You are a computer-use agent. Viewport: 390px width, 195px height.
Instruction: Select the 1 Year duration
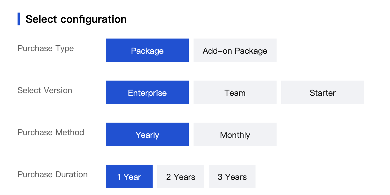click(x=129, y=176)
